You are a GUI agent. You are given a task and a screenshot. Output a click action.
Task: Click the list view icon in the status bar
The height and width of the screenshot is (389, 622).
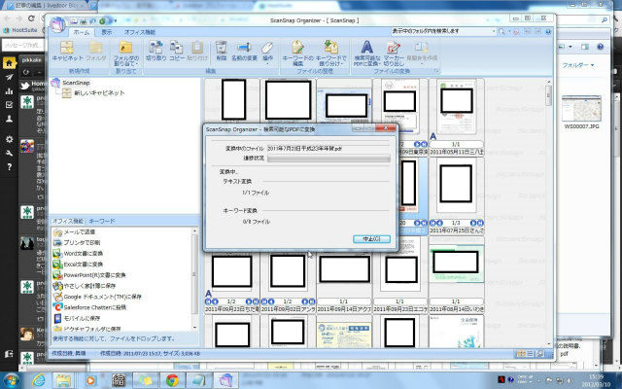tap(530, 354)
